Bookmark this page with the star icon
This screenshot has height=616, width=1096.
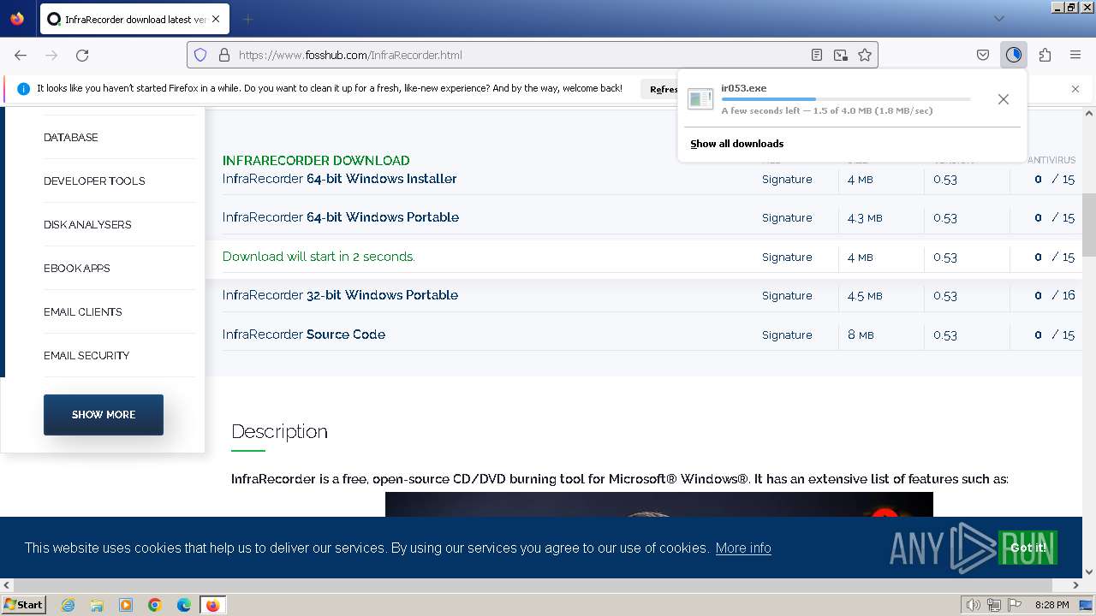pos(865,55)
